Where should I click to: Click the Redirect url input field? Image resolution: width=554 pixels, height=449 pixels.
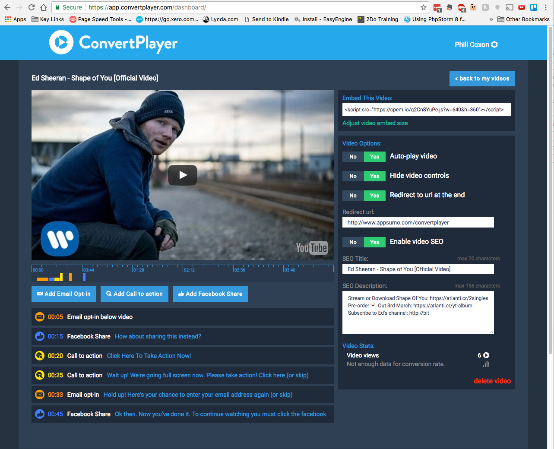pyautogui.click(x=418, y=222)
